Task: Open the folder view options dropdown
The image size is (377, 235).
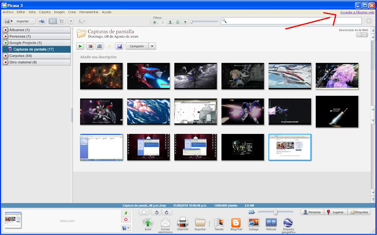Action: [71, 21]
